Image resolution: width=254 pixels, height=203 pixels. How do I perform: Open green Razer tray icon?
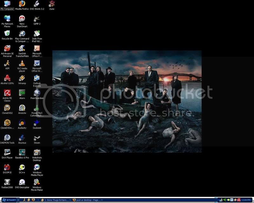pyautogui.click(x=225, y=200)
